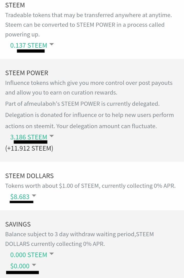Click the STEEM section heading
Screen dimensions: 184x278
click(15, 5)
